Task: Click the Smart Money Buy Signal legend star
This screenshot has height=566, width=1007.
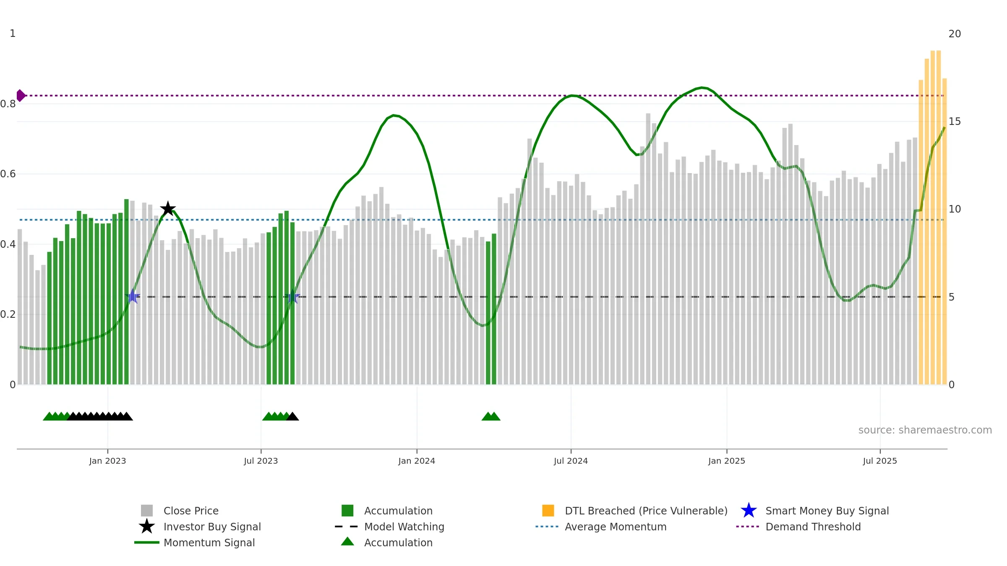Action: (749, 511)
